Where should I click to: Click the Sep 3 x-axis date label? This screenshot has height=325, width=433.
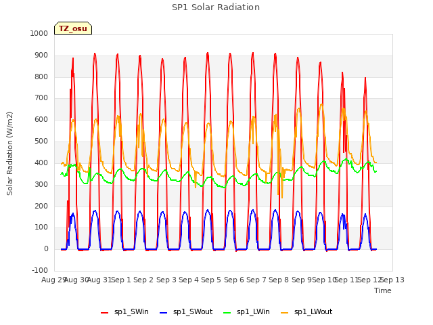click(166, 280)
